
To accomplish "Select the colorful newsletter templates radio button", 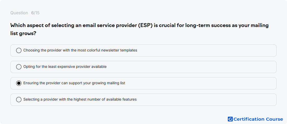I will tap(19, 50).
